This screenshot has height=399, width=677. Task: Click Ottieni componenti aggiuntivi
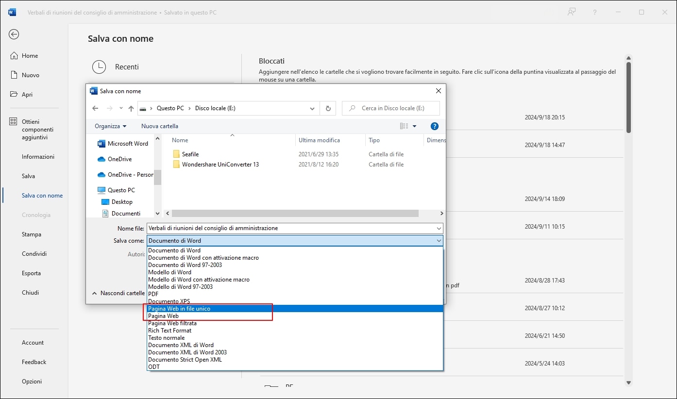click(37, 130)
